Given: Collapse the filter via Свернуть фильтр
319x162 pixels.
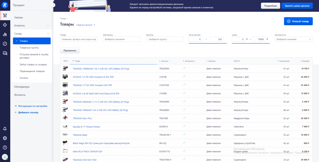Looking at the screenshot, I should coord(86,25).
